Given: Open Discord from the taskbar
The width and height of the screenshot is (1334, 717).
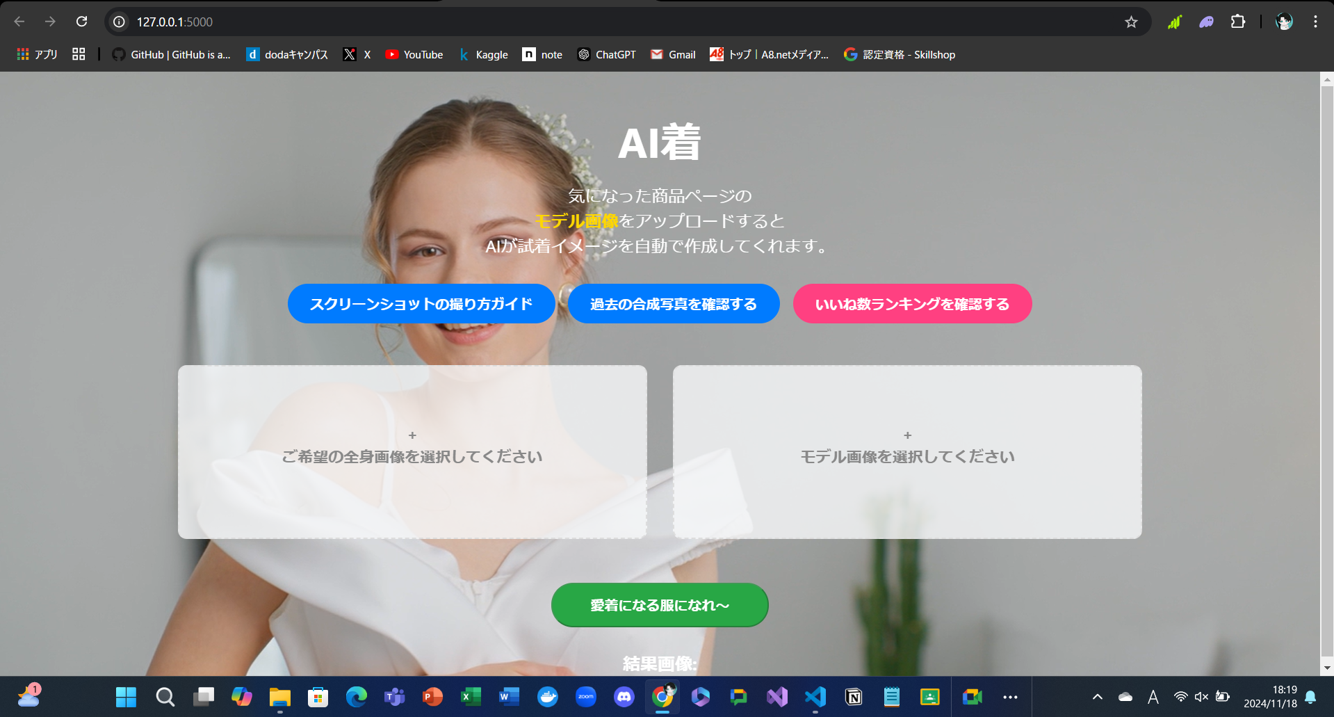Looking at the screenshot, I should coord(624,697).
